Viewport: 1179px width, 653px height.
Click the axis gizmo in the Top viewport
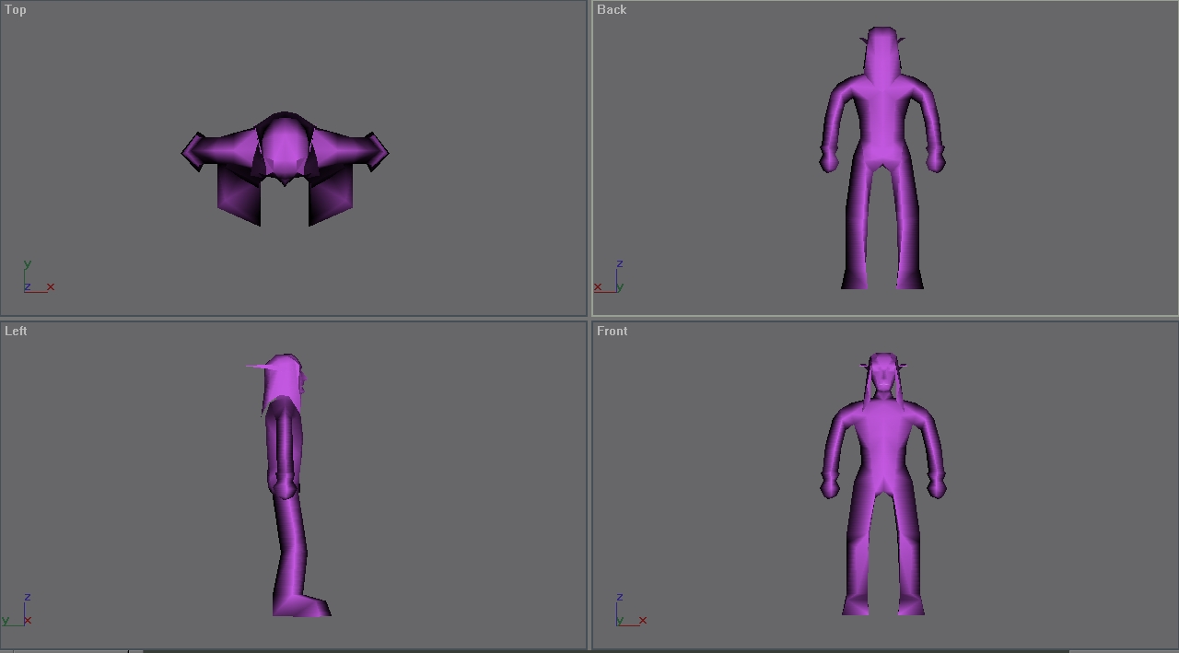38,277
